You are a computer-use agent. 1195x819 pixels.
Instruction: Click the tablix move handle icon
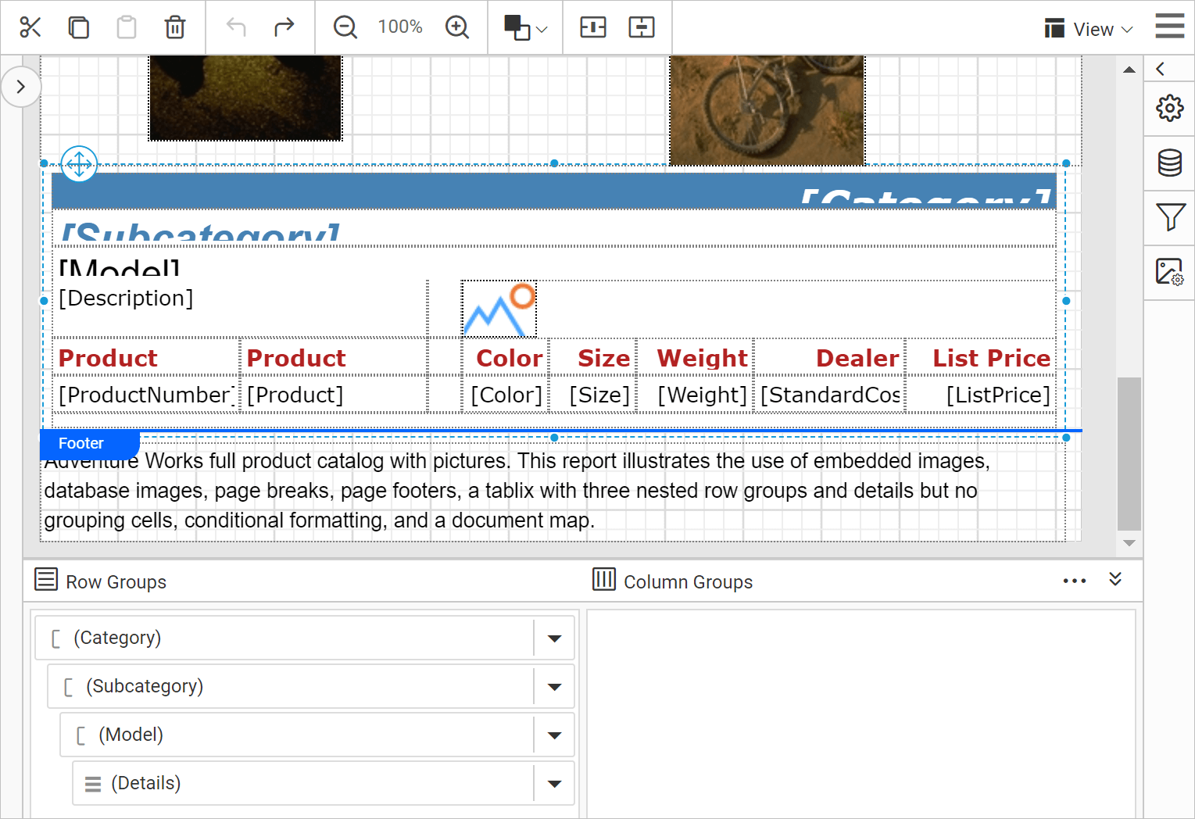[x=79, y=164]
